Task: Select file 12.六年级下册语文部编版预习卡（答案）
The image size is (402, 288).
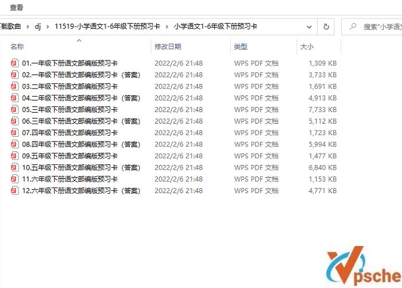Action: tap(82, 190)
